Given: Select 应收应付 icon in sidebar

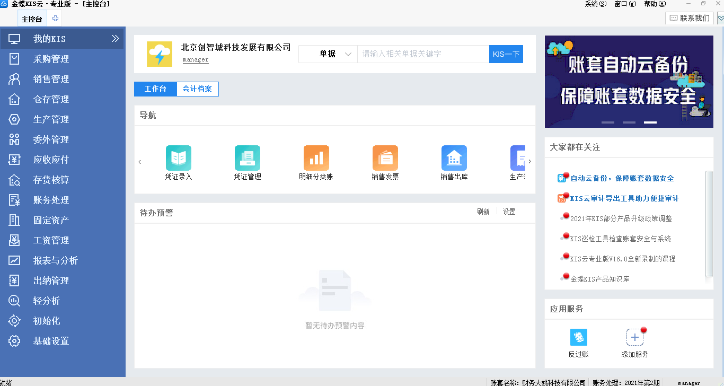Looking at the screenshot, I should coord(14,160).
